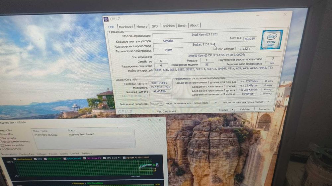Click the instruction set list MMX, SSE text
The image size is (332, 186).
click(214, 69)
